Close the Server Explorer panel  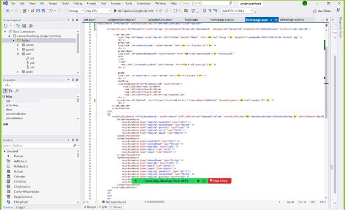pyautogui.click(x=77, y=20)
